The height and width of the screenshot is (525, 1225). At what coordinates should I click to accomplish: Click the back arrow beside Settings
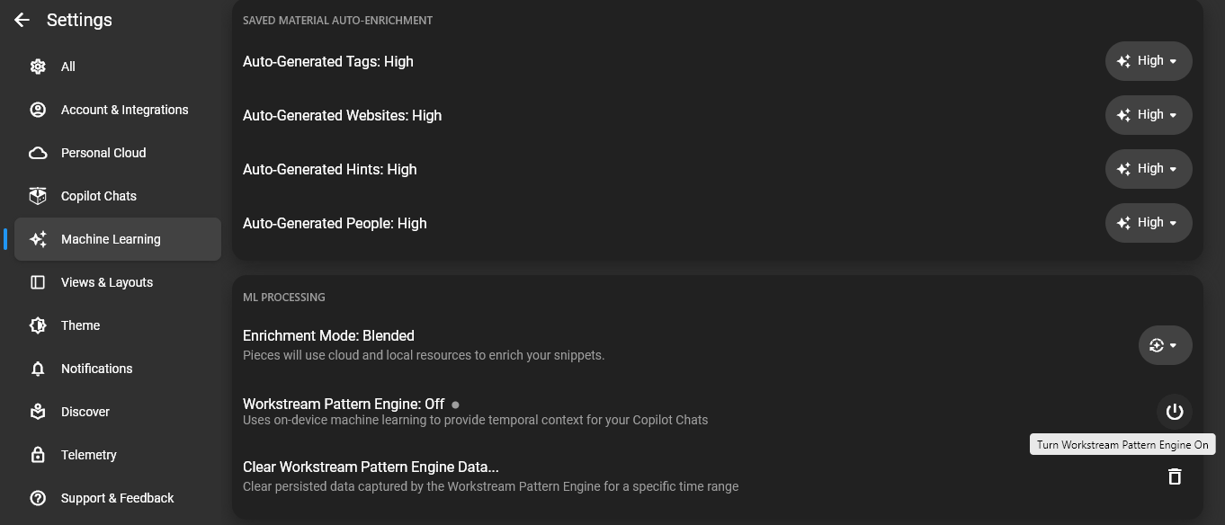pos(21,19)
